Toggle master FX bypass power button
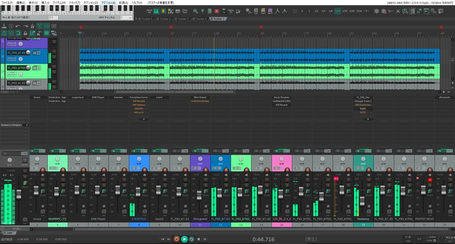The height and width of the screenshot is (244, 455). point(25,154)
